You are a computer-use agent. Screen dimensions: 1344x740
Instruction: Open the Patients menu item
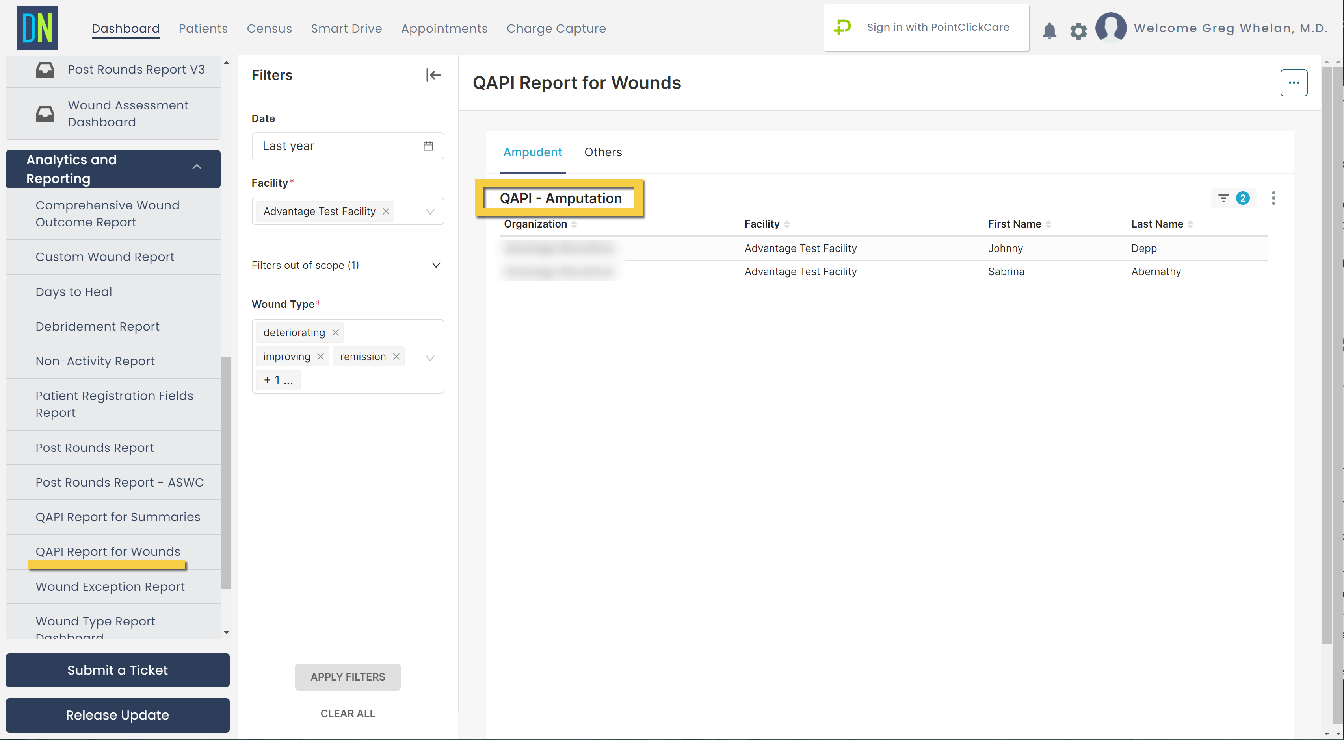pyautogui.click(x=203, y=29)
